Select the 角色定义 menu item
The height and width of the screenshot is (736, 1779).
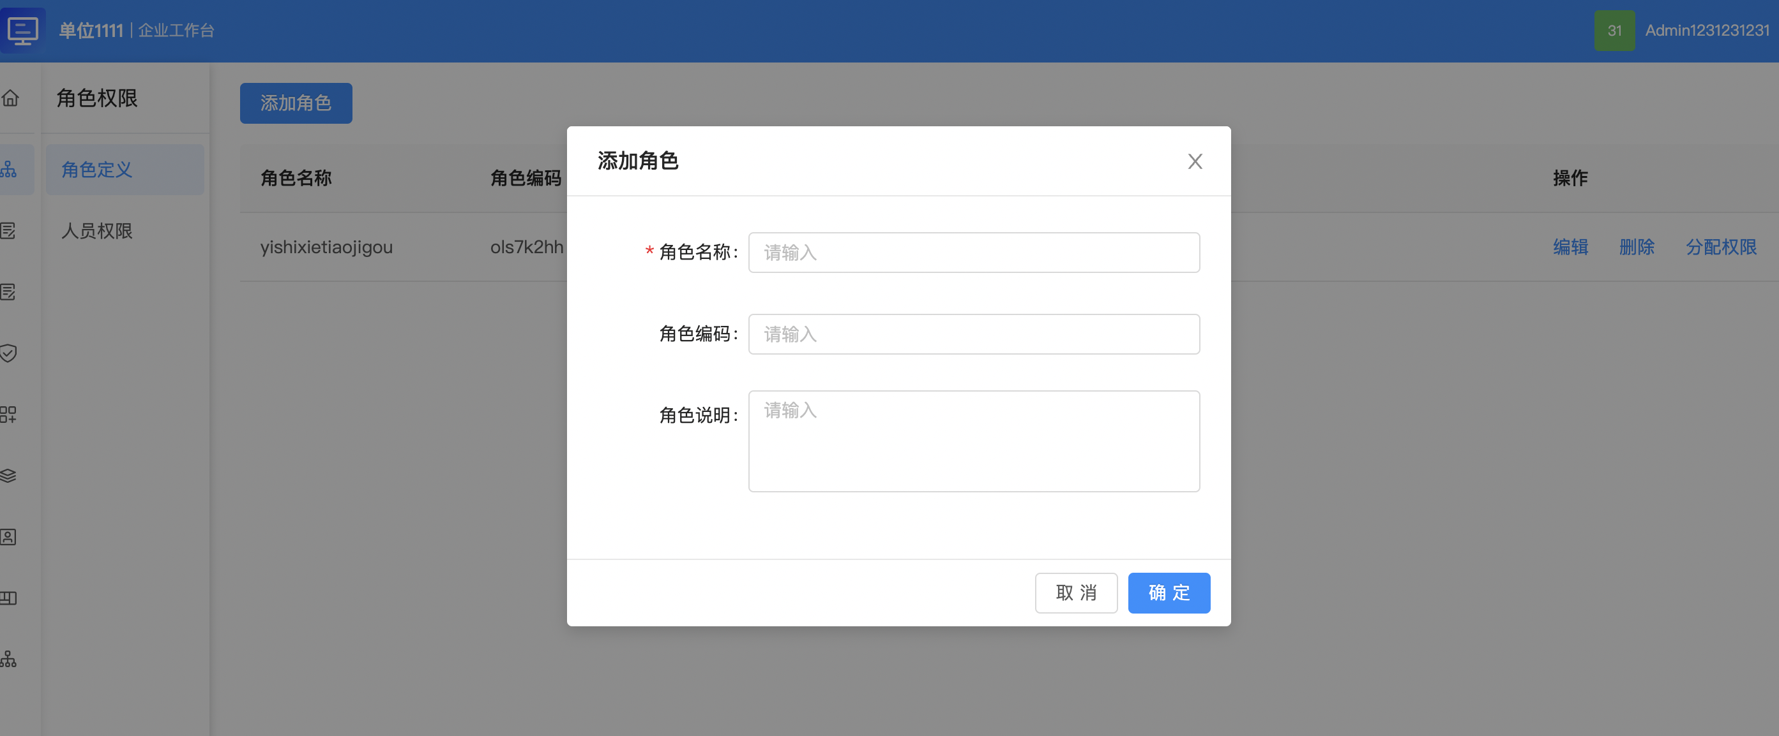point(125,169)
